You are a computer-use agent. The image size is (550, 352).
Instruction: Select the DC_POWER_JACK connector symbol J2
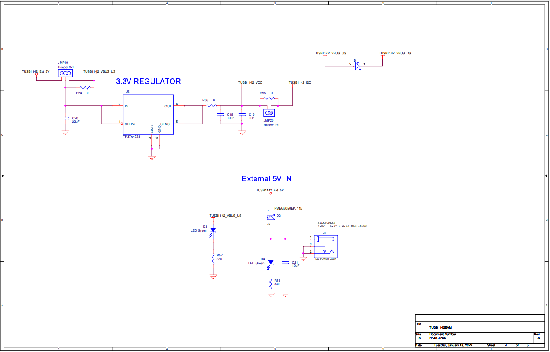pos(325,245)
